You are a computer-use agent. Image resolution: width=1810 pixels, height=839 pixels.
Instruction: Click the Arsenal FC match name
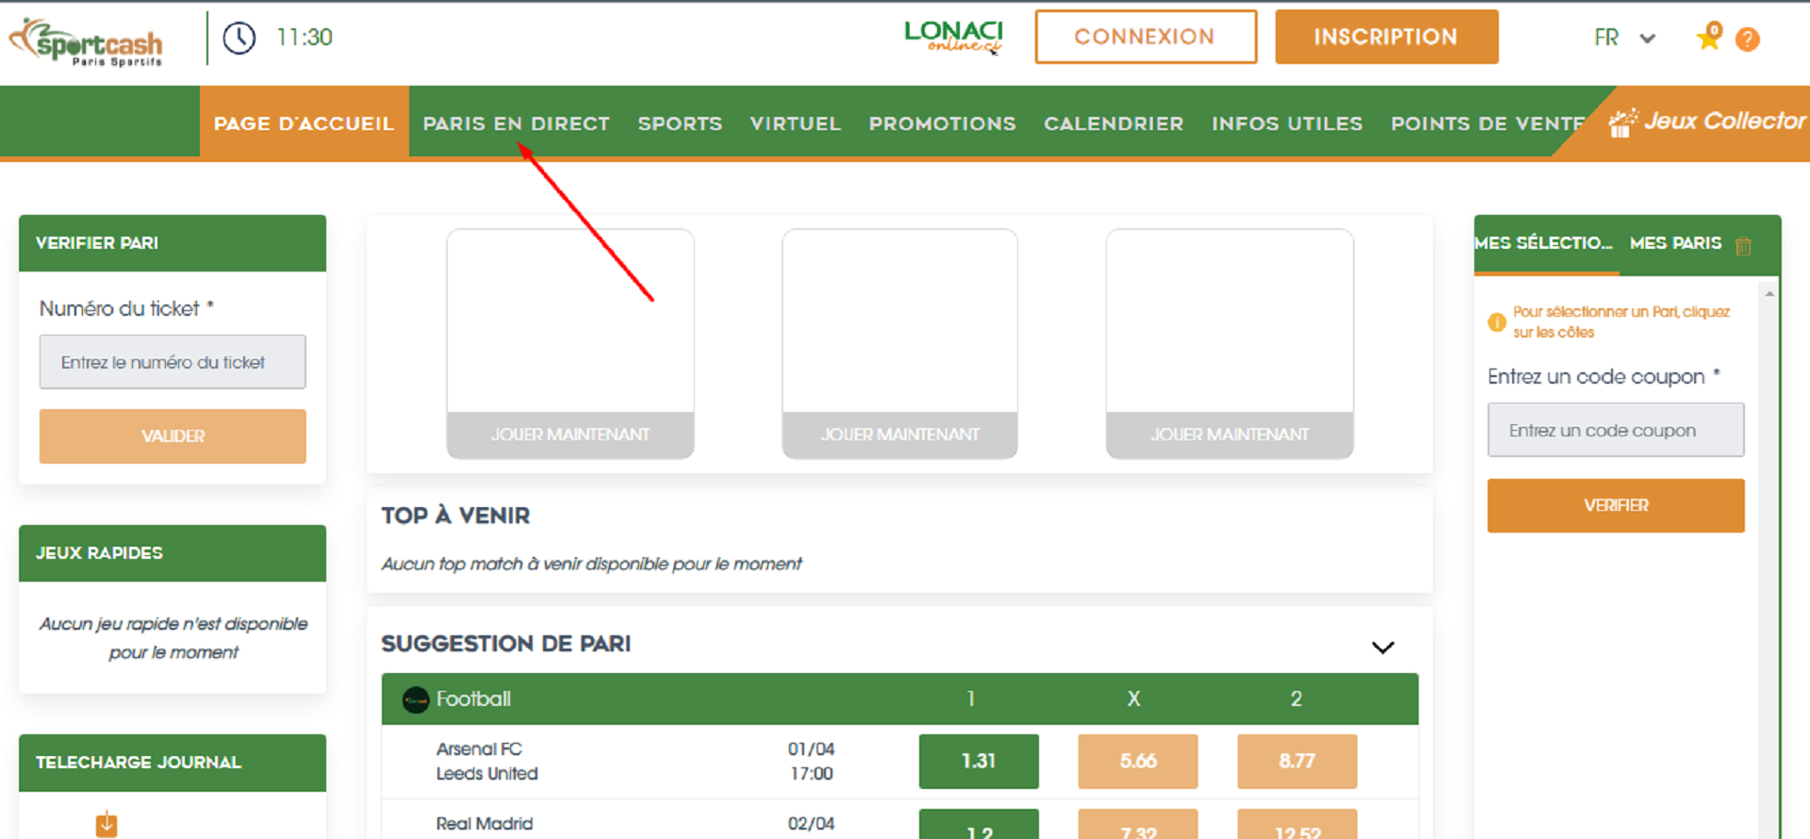pos(479,749)
